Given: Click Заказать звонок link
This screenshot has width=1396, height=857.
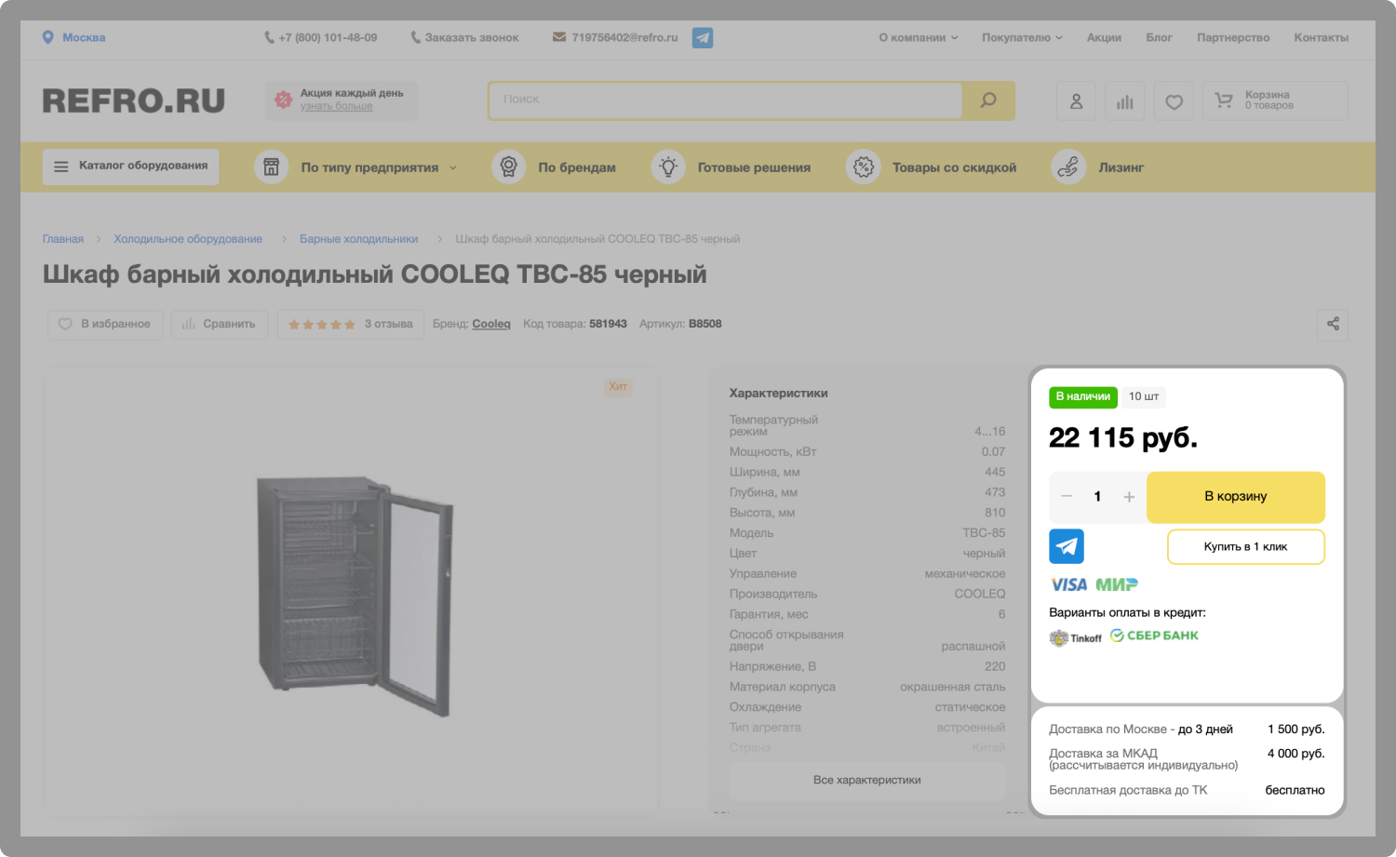Looking at the screenshot, I should pyautogui.click(x=464, y=38).
